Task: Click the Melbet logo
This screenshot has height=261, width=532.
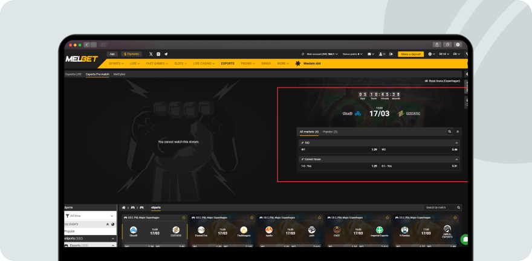Action: pos(82,59)
